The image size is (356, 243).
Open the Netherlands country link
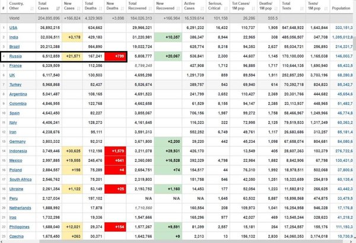coord(20,208)
